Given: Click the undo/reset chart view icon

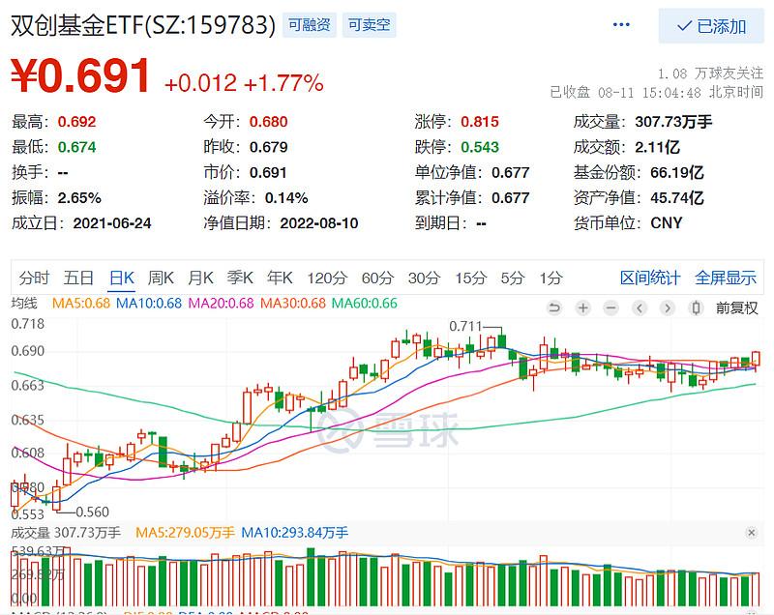Looking at the screenshot, I should point(554,307).
